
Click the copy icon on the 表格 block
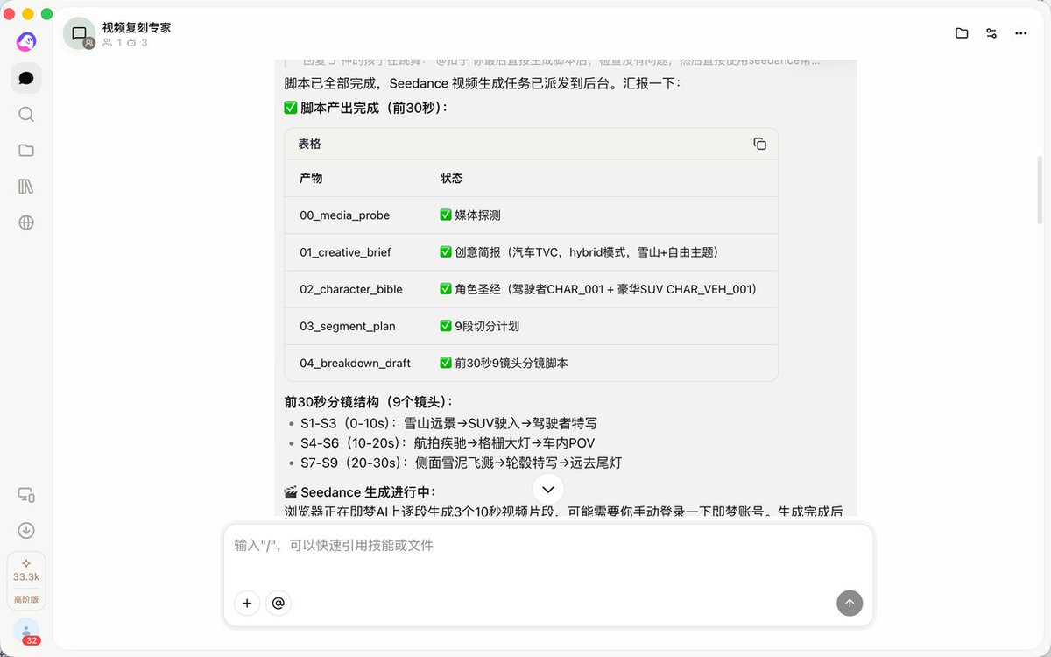click(x=759, y=144)
